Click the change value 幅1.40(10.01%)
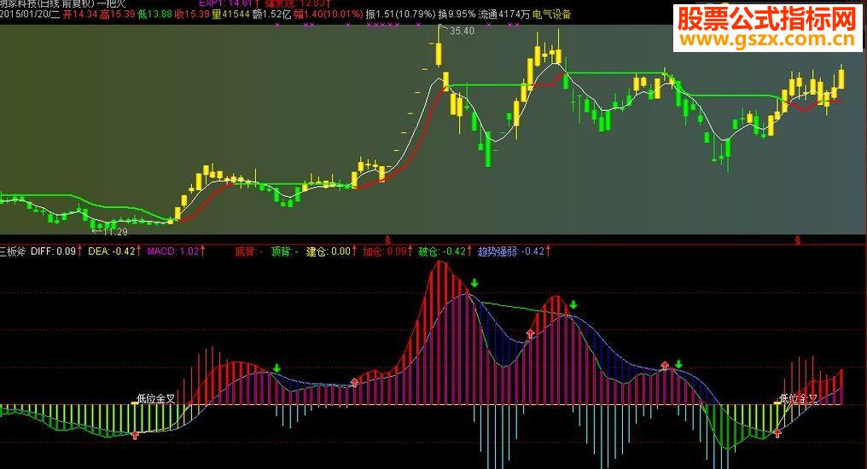The height and width of the screenshot is (469, 867). (x=329, y=14)
